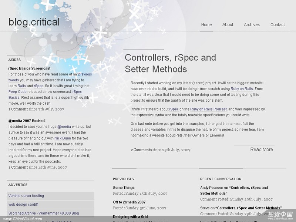
Task: Open 1 Comment since 12th June, 2007
Action: point(38,167)
